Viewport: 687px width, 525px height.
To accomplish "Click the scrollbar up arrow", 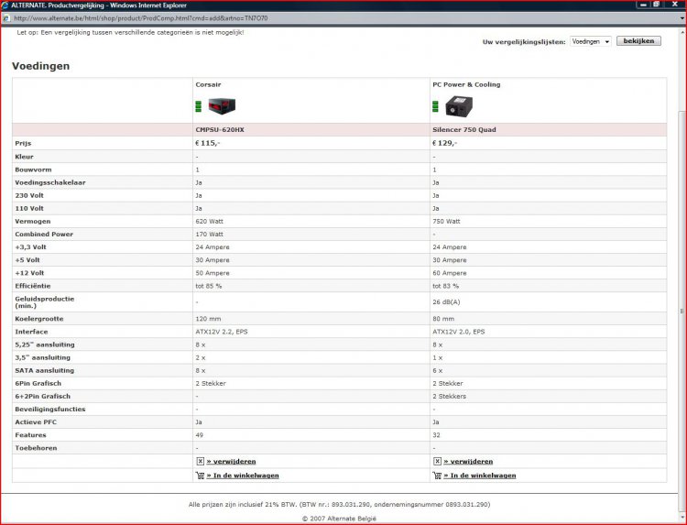I will click(x=682, y=32).
